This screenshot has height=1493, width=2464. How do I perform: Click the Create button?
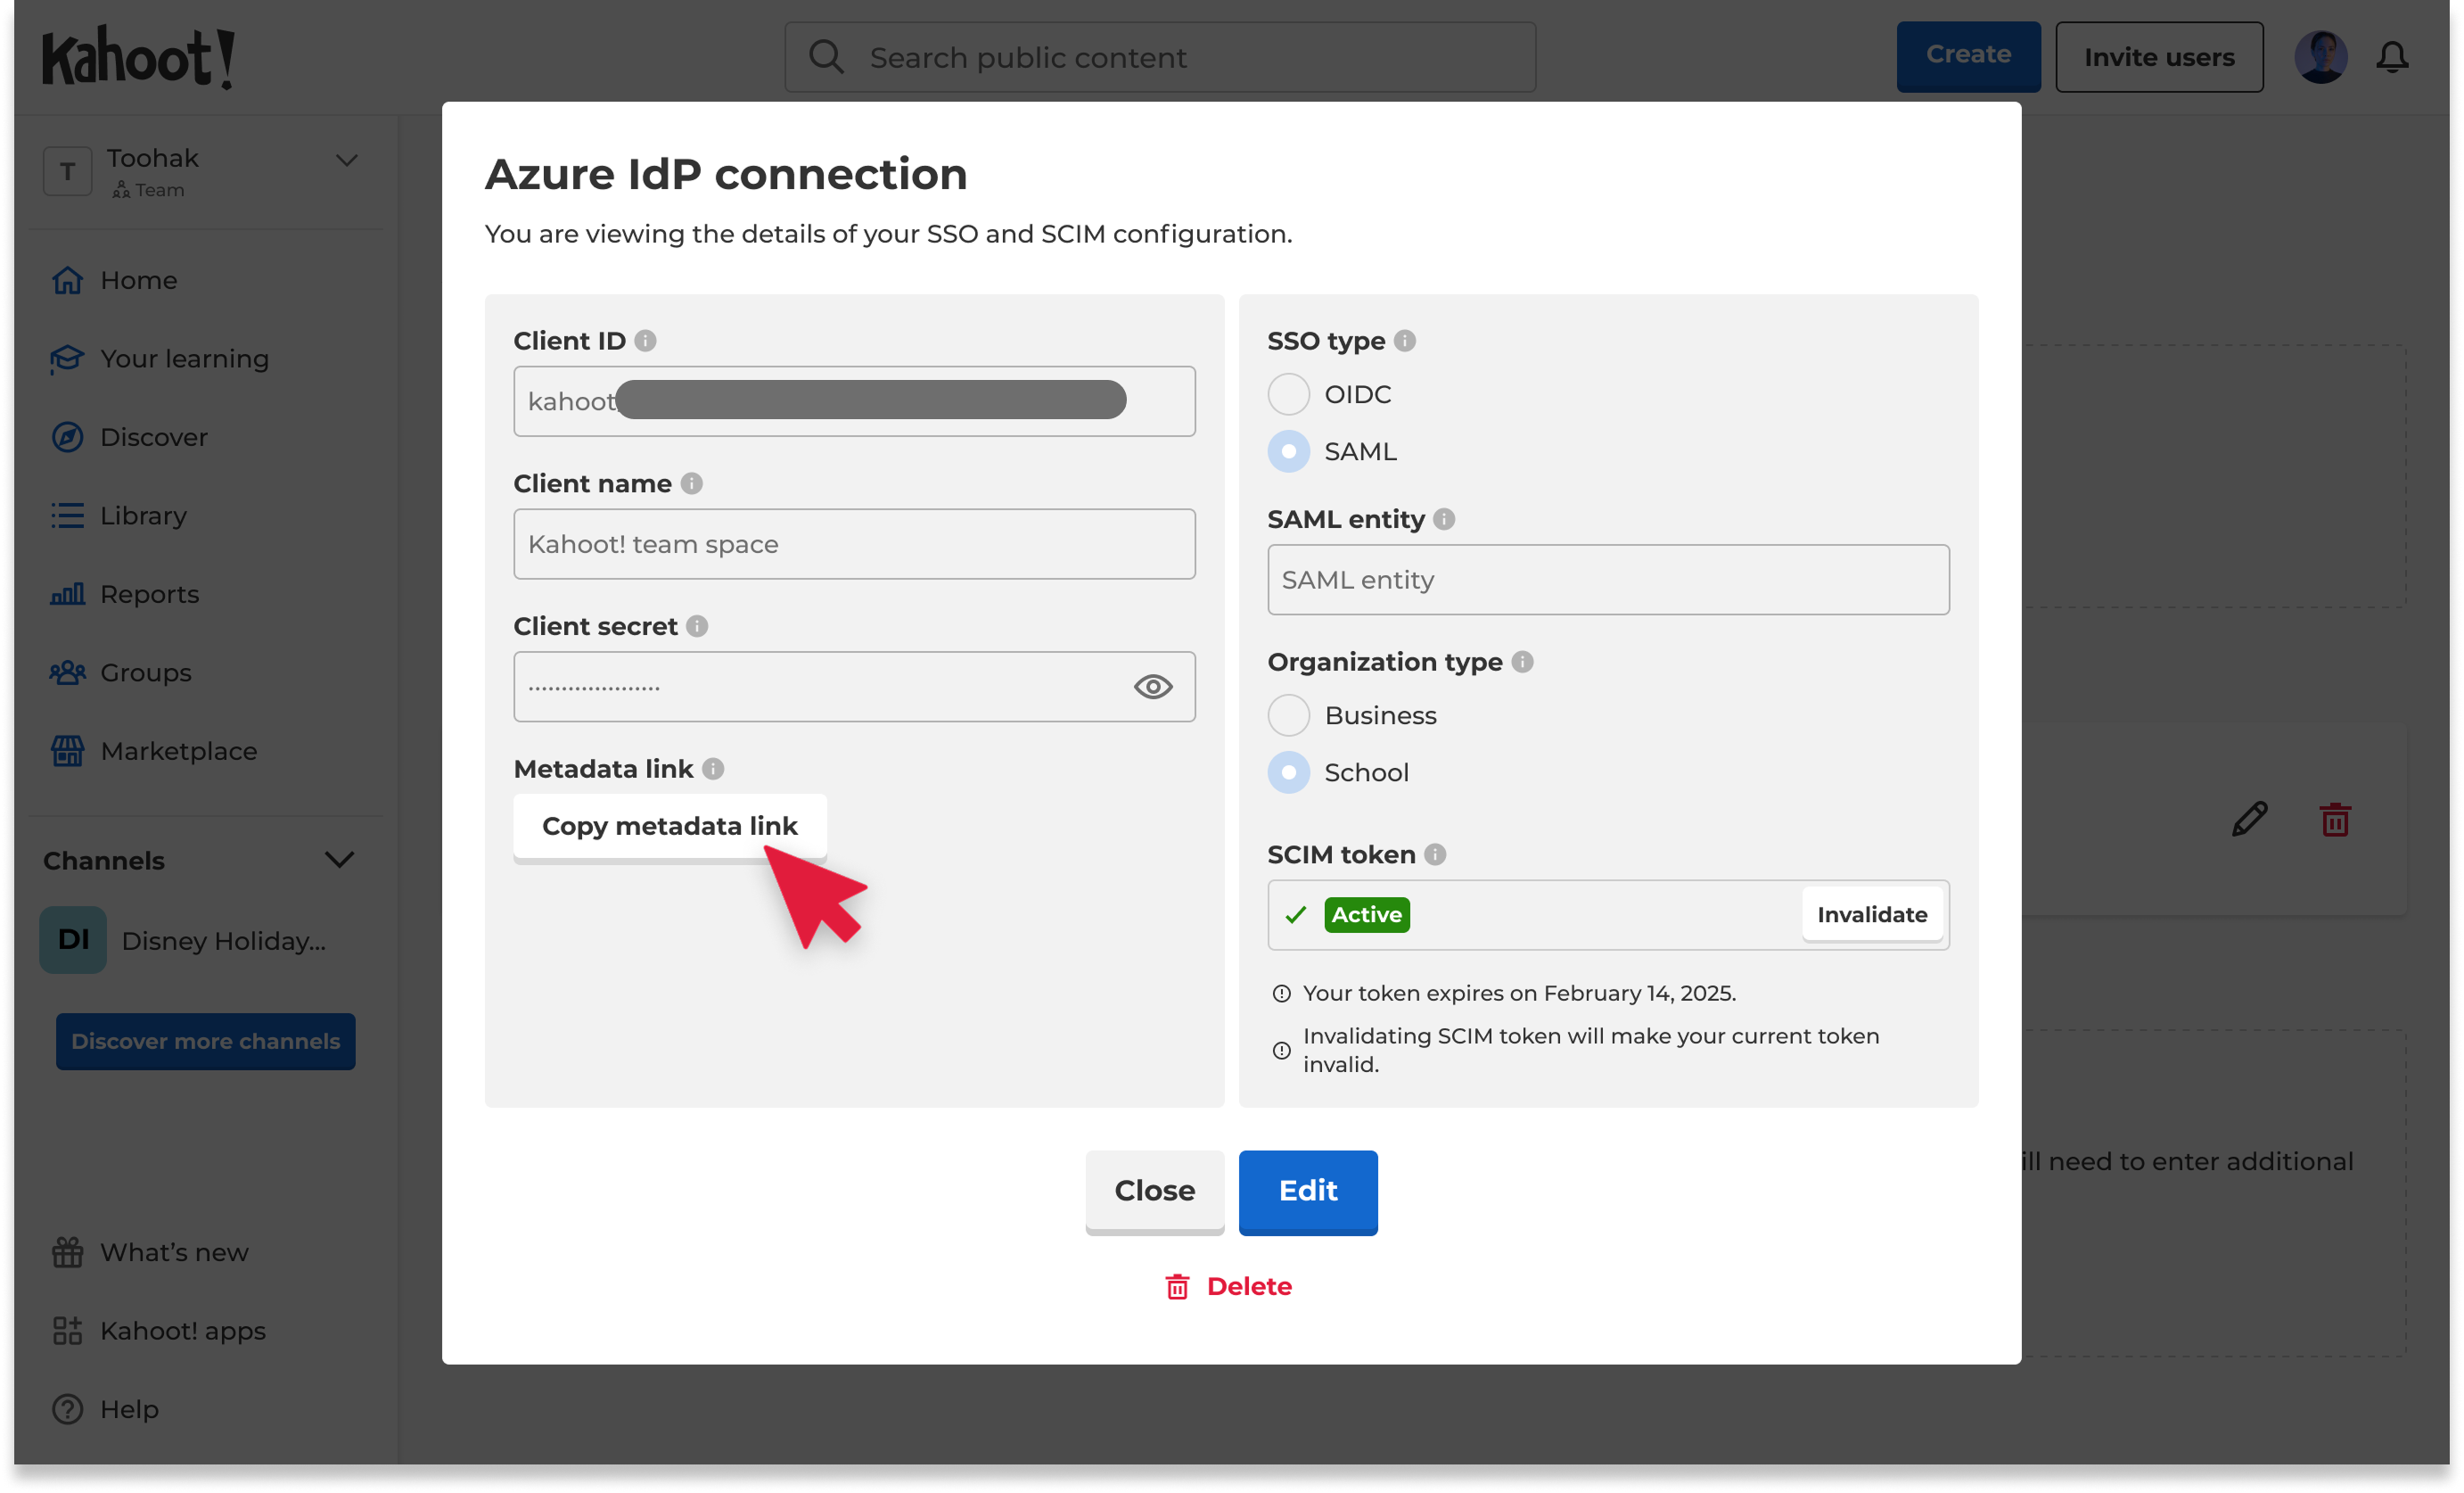[x=1968, y=56]
